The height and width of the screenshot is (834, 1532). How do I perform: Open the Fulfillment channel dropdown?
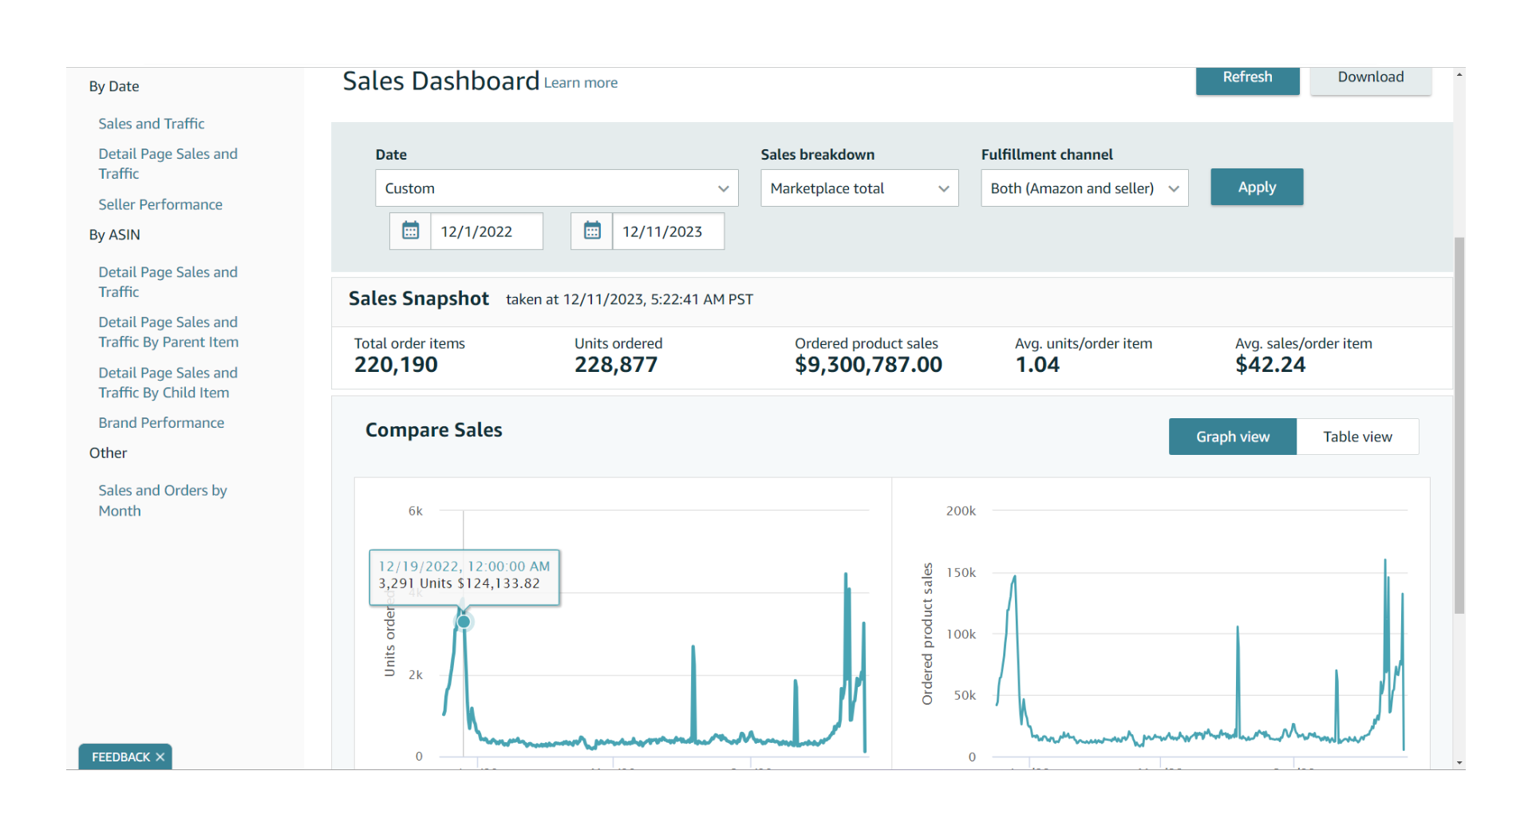click(x=1084, y=188)
